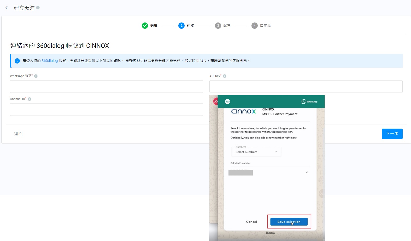Click the CINNOX logo in the dialog
The height and width of the screenshot is (241, 411).
point(244,112)
